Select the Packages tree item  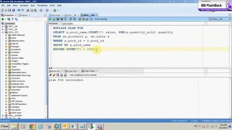(x=15, y=47)
